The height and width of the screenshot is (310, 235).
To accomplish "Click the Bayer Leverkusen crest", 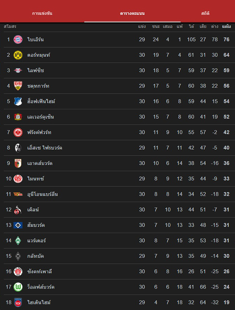I will [18, 117].
